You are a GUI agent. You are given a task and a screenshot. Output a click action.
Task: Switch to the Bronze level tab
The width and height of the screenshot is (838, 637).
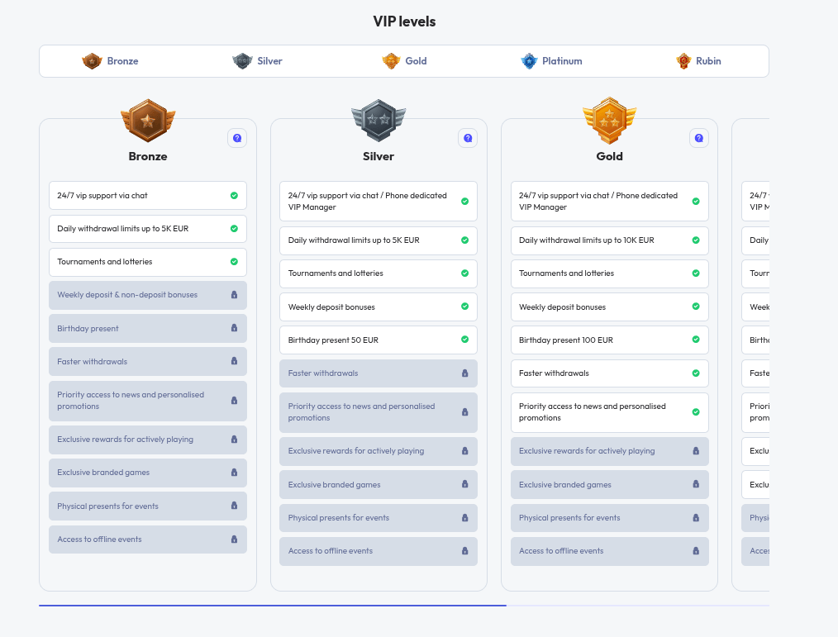coord(111,61)
